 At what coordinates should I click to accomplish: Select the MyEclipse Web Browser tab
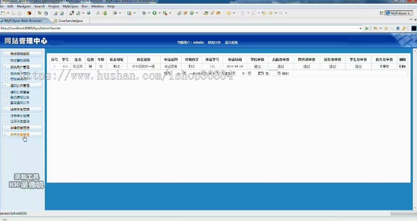tap(23, 21)
